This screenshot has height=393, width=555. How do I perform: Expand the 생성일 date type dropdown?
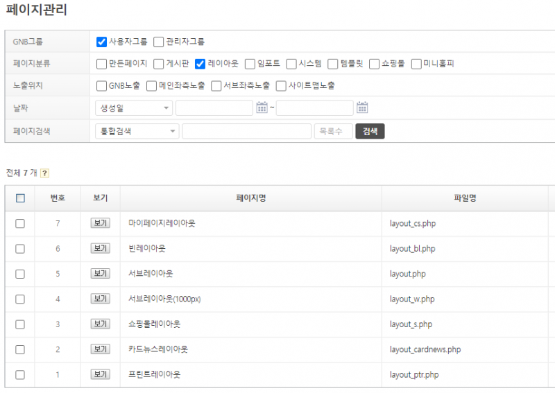point(133,108)
